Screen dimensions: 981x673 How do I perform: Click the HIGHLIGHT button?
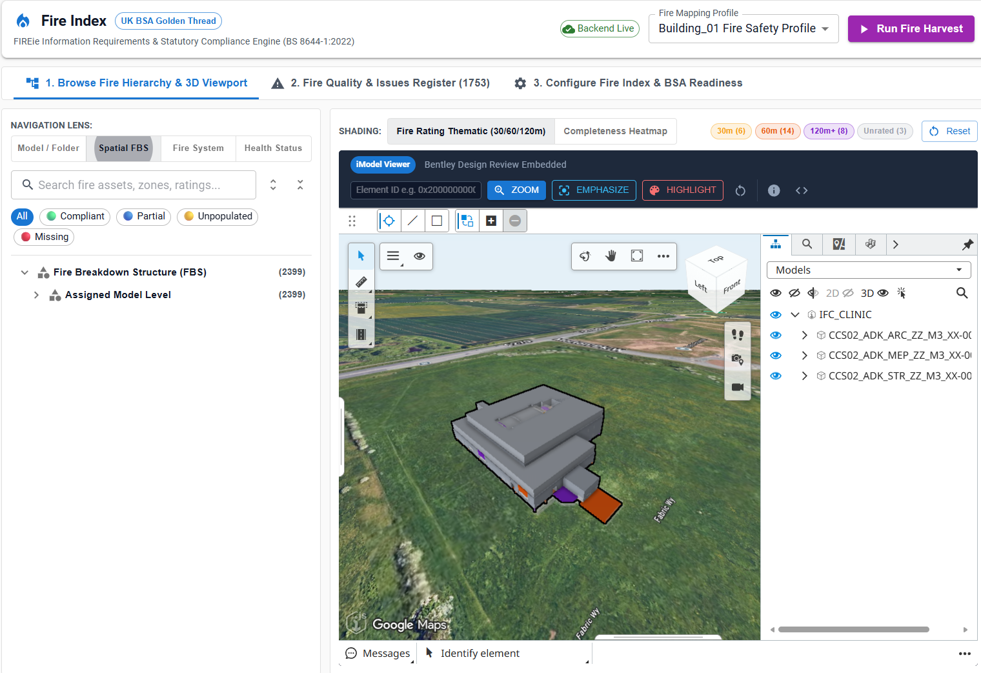683,190
